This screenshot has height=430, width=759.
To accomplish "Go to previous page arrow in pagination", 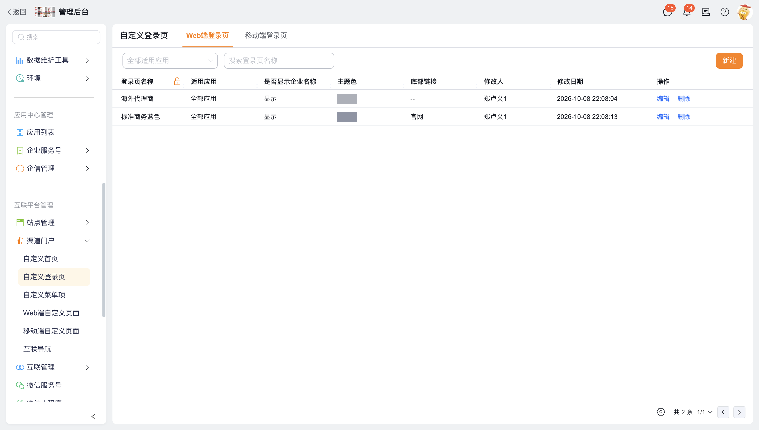I will point(723,412).
